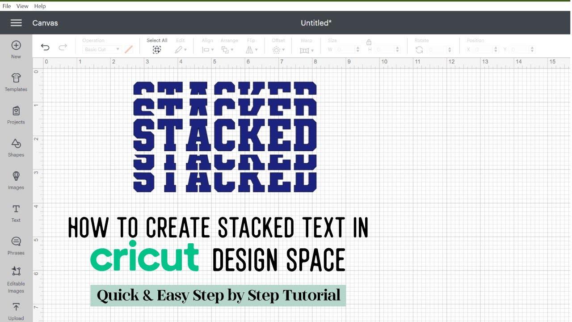Screen dimensions: 572x322
Task: Open the hamburger main menu
Action: coord(16,23)
